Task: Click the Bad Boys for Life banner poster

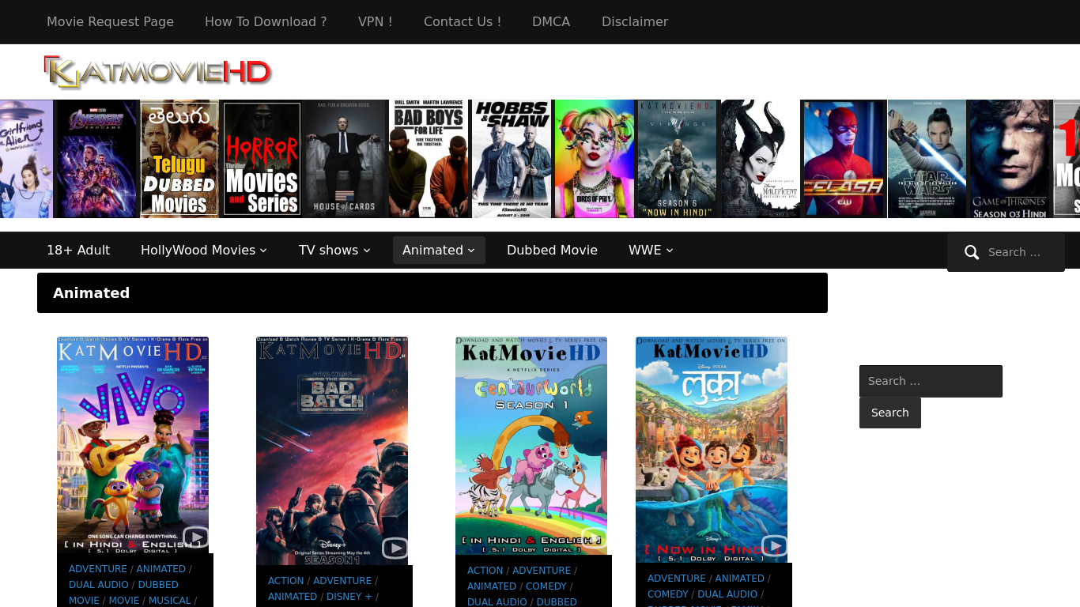Action: tap(429, 159)
